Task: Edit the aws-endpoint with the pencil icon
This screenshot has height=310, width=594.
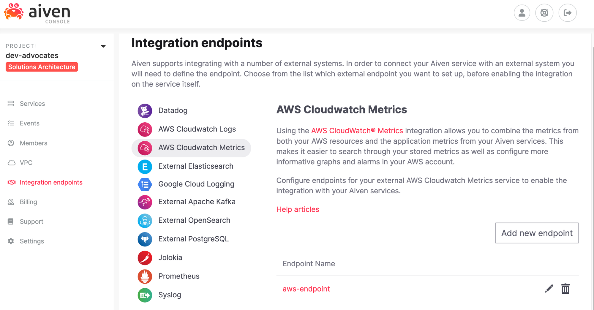Action: coord(549,288)
